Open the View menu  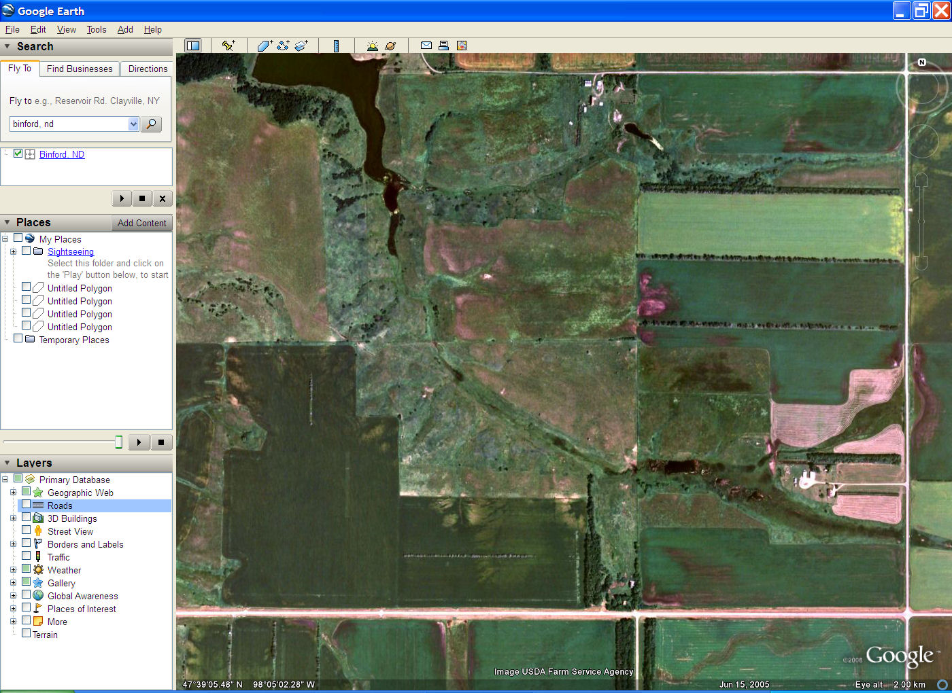pyautogui.click(x=67, y=29)
